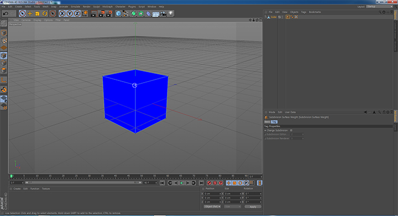Toggle the Enable Snap magnet icon

(4, 89)
